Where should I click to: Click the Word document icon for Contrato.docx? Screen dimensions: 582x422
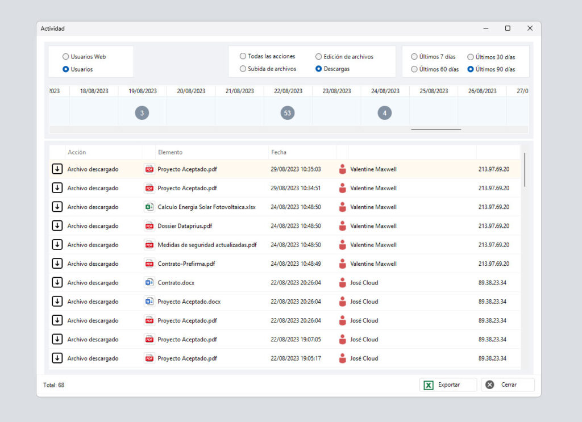click(149, 282)
